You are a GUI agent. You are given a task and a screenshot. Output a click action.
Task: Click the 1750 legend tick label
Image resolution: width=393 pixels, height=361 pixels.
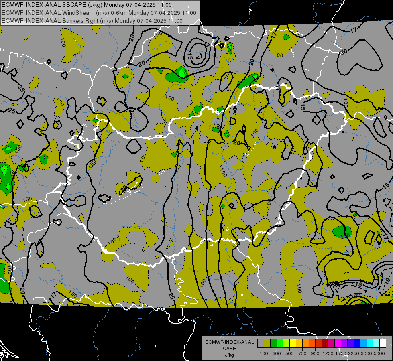pos(341,353)
